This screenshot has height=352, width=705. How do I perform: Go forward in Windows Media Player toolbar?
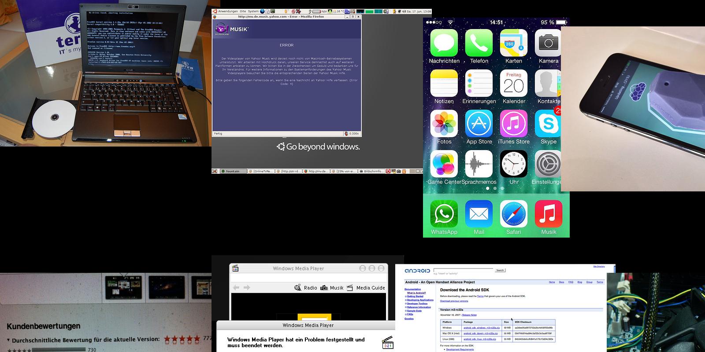coord(247,288)
